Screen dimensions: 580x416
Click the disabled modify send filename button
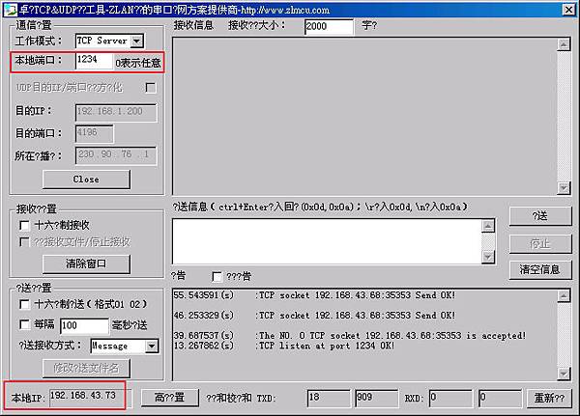86,369
